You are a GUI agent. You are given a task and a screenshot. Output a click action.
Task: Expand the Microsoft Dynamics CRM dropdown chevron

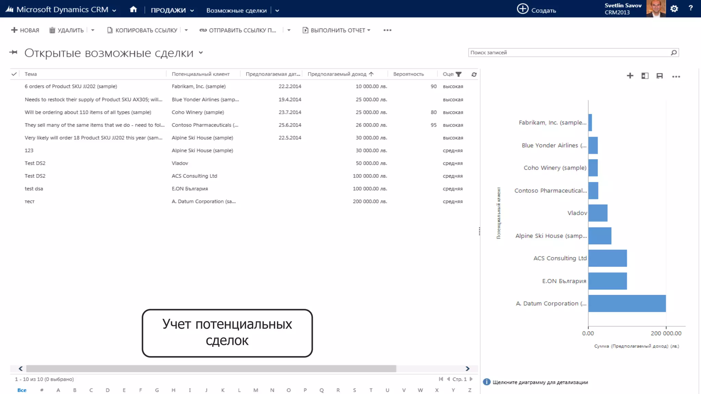click(x=114, y=10)
